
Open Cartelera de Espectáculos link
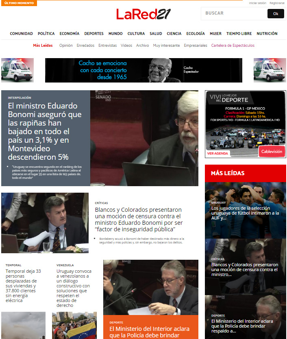233,46
